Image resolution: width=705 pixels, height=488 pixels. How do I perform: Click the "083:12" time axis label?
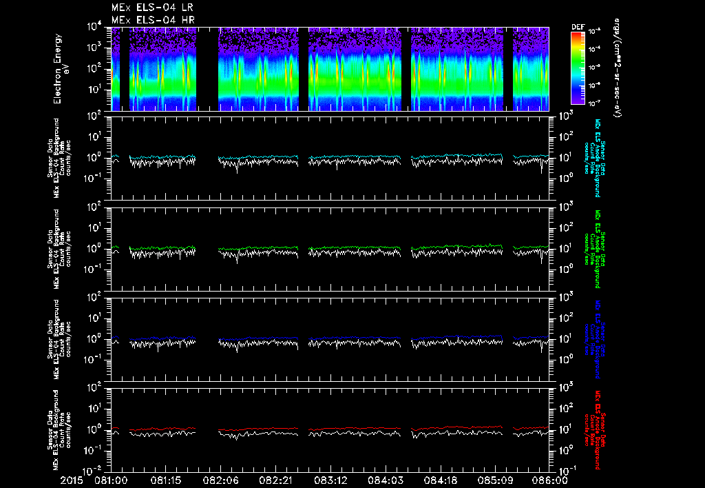pos(330,480)
